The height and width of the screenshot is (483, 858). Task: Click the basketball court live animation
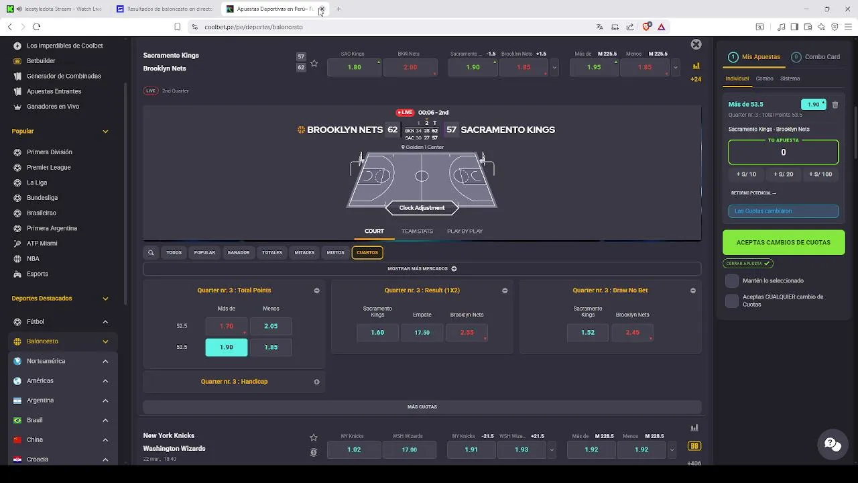[422, 180]
